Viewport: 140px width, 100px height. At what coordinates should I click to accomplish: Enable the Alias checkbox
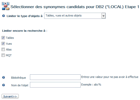(x=3, y=49)
